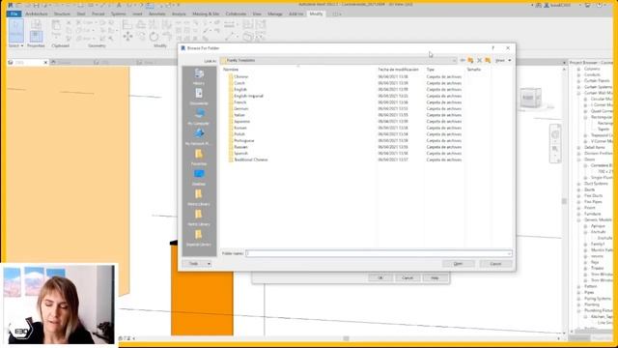Click the Folder name input field
This screenshot has height=348, width=618.
(379, 253)
